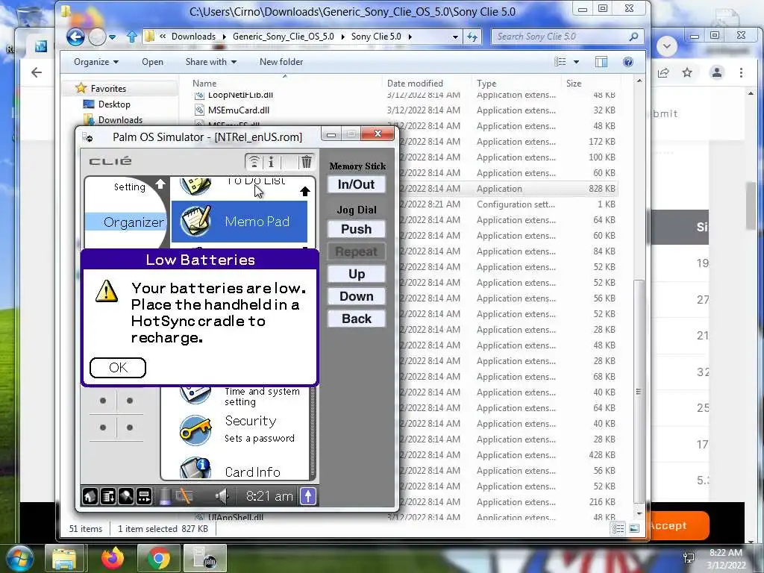Tap the Time and system setting icon

click(x=195, y=395)
